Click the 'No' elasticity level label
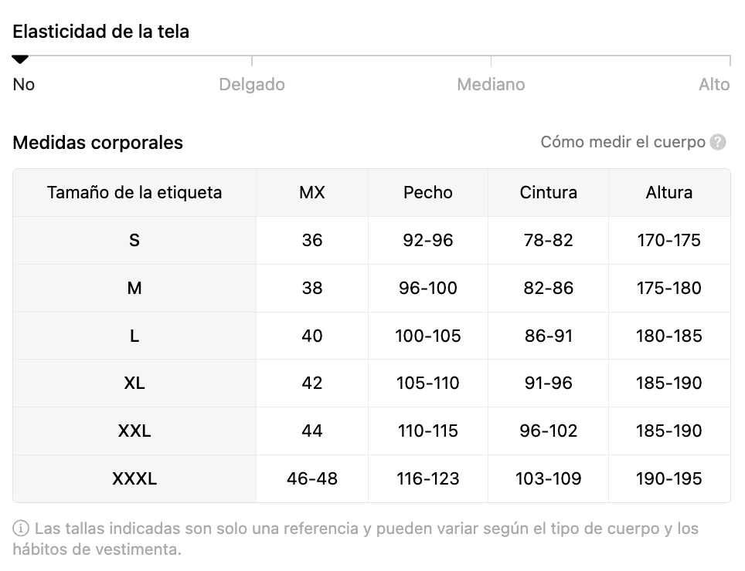 pyautogui.click(x=24, y=85)
